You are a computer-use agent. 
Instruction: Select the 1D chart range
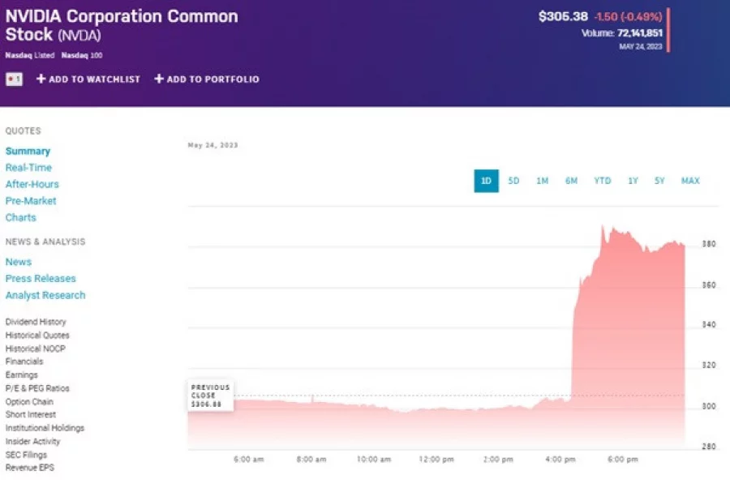pyautogui.click(x=486, y=181)
